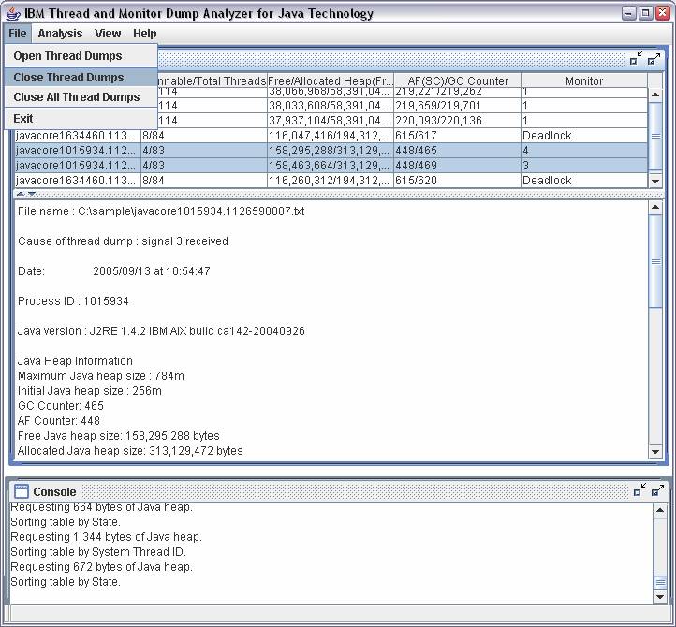Open the Help menu
Screen dimensions: 676x627
[x=145, y=34]
